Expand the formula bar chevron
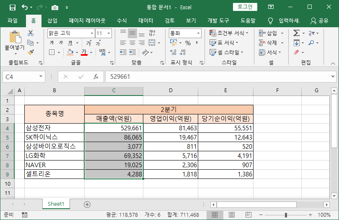Viewport: 339px width, 220px height. tap(333, 76)
